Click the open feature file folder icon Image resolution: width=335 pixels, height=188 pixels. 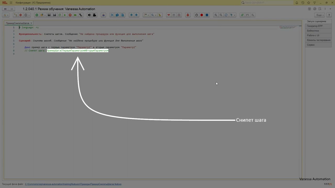[42, 15]
